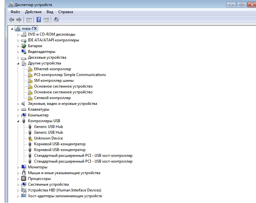Select the Сетевой контроллер entry

pos(52,98)
